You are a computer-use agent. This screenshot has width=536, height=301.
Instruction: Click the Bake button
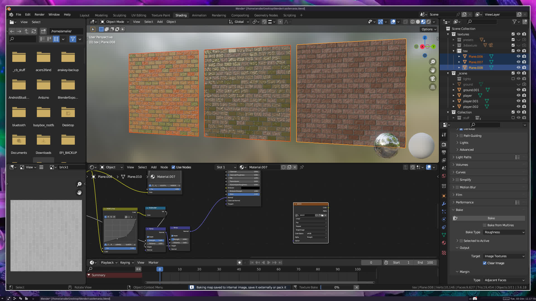pos(491,218)
